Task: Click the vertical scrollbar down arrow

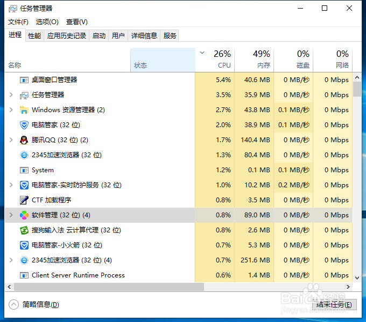Action: pyautogui.click(x=357, y=278)
